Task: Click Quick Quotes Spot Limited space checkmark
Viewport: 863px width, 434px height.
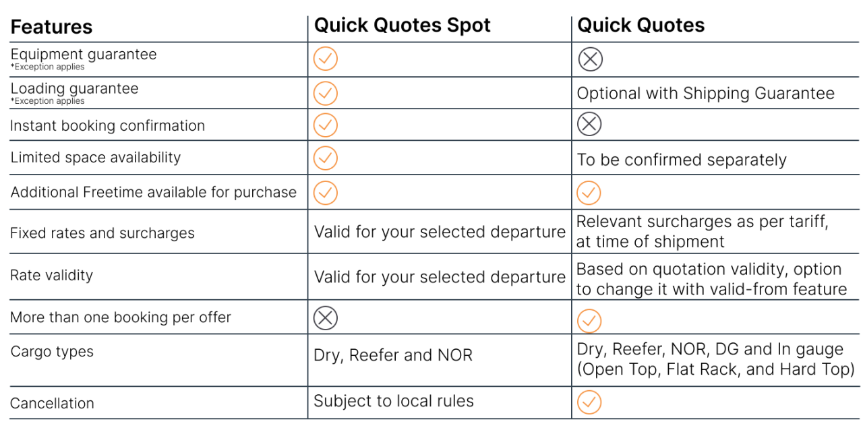Action: point(326,158)
